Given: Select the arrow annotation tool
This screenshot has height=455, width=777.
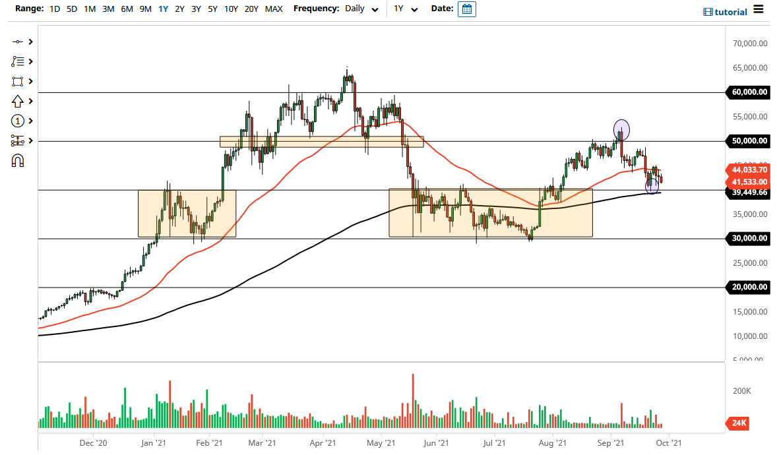Looking at the screenshot, I should tap(18, 101).
